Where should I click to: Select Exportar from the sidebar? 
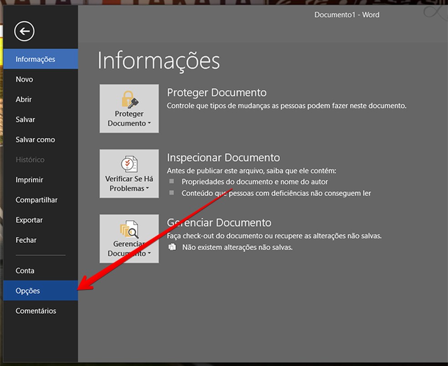click(29, 220)
